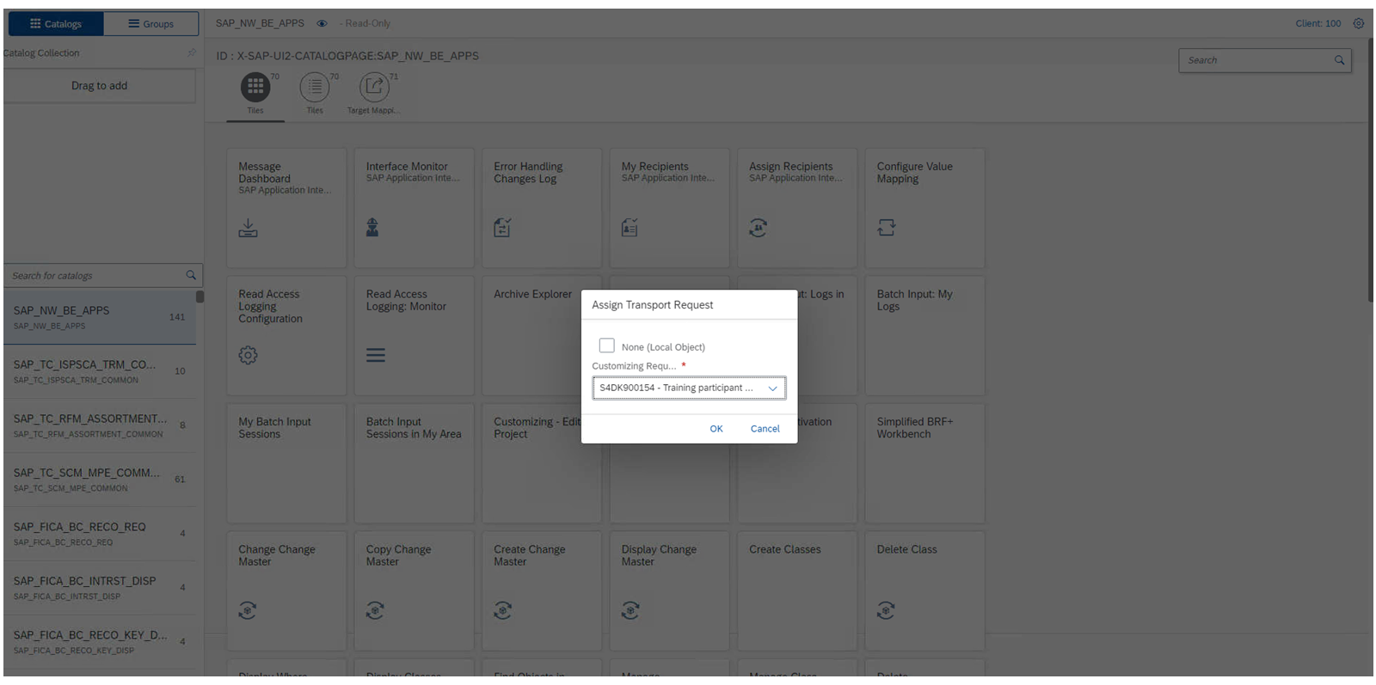Image resolution: width=1376 pixels, height=685 pixels.
Task: Select the list Tiles view tab
Action: tap(315, 87)
